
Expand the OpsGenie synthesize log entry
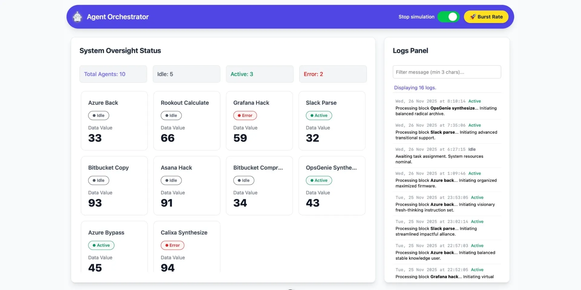coord(446,108)
